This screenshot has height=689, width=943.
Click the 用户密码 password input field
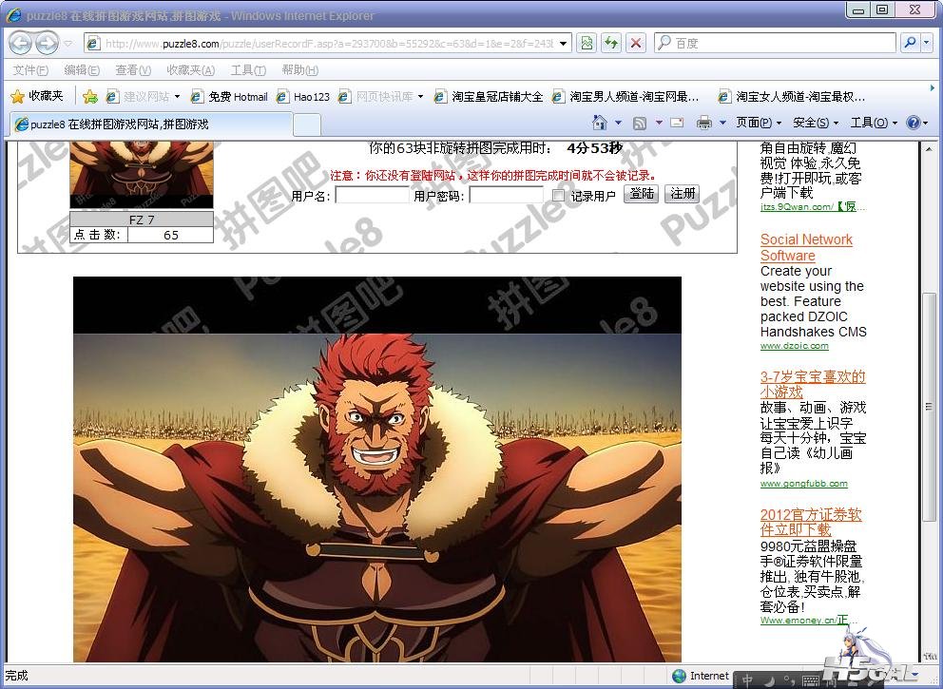point(507,196)
